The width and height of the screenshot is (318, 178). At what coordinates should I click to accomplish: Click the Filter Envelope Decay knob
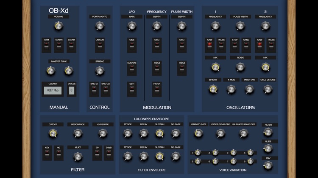[144, 156]
